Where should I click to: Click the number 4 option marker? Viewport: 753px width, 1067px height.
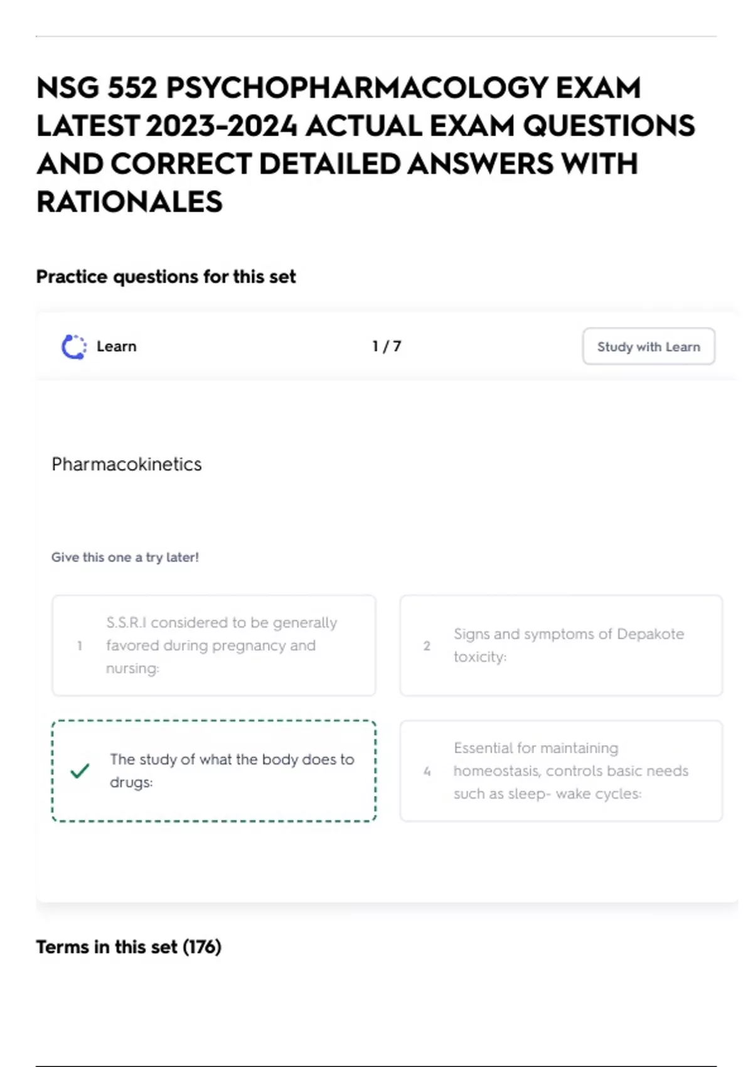[x=427, y=771]
